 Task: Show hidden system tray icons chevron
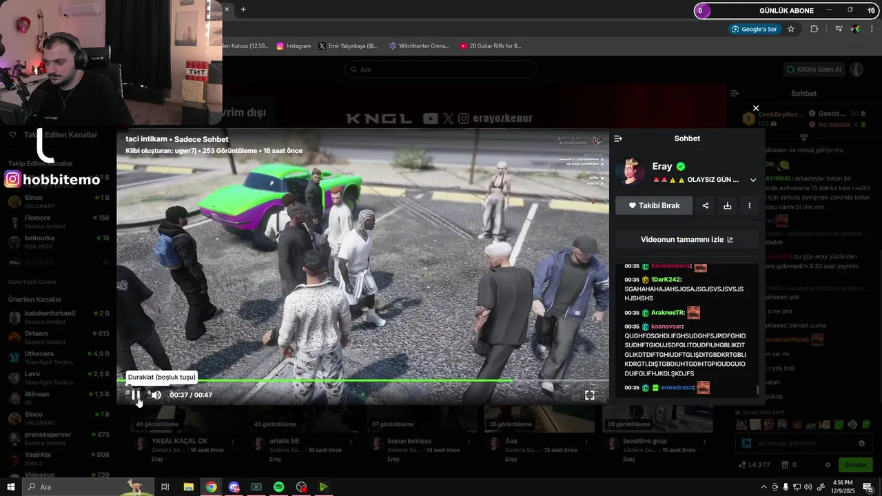point(763,487)
